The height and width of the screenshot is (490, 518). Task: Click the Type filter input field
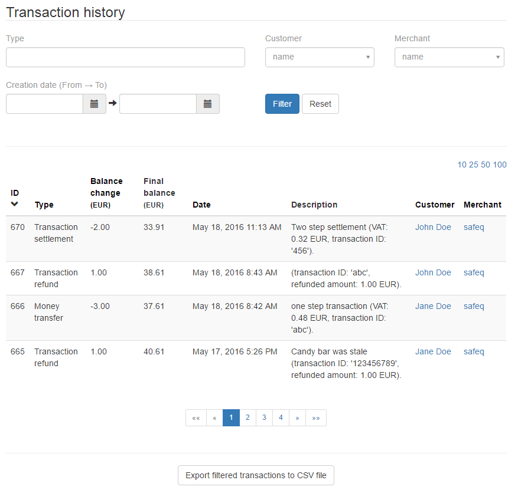(x=125, y=57)
